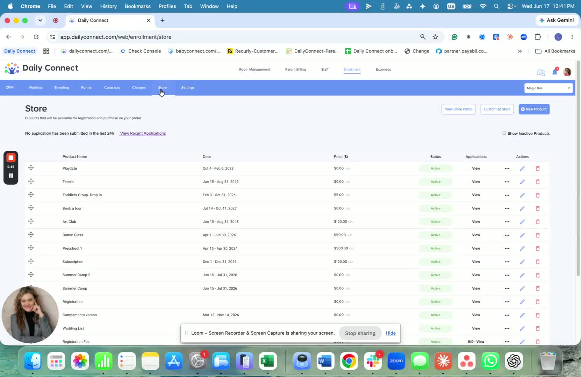This screenshot has height=377, width=581.
Task: Reload the page
Action: coord(36,37)
